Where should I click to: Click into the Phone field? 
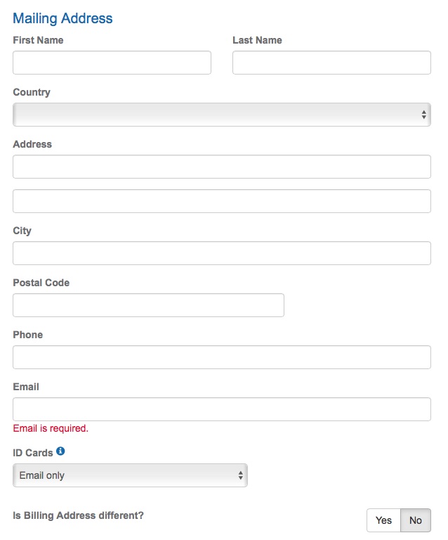[222, 357]
